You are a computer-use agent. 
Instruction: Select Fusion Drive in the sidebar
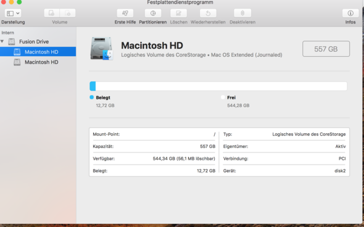point(34,41)
